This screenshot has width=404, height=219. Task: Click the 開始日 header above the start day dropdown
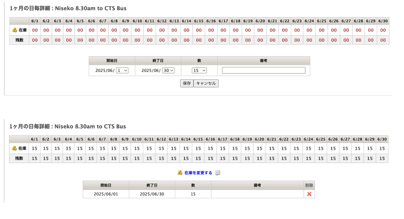pyautogui.click(x=112, y=61)
